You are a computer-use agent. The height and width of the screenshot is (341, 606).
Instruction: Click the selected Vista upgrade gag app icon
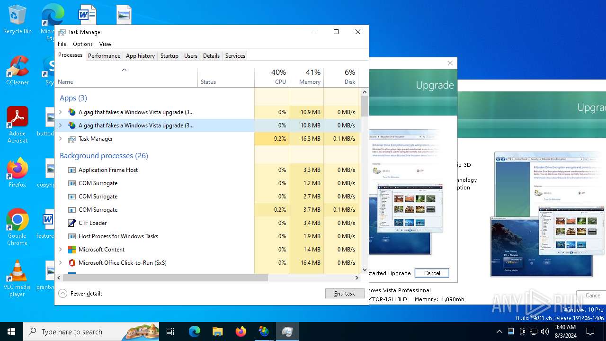pyautogui.click(x=72, y=126)
